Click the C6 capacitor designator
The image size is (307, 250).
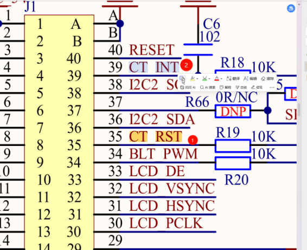[212, 24]
